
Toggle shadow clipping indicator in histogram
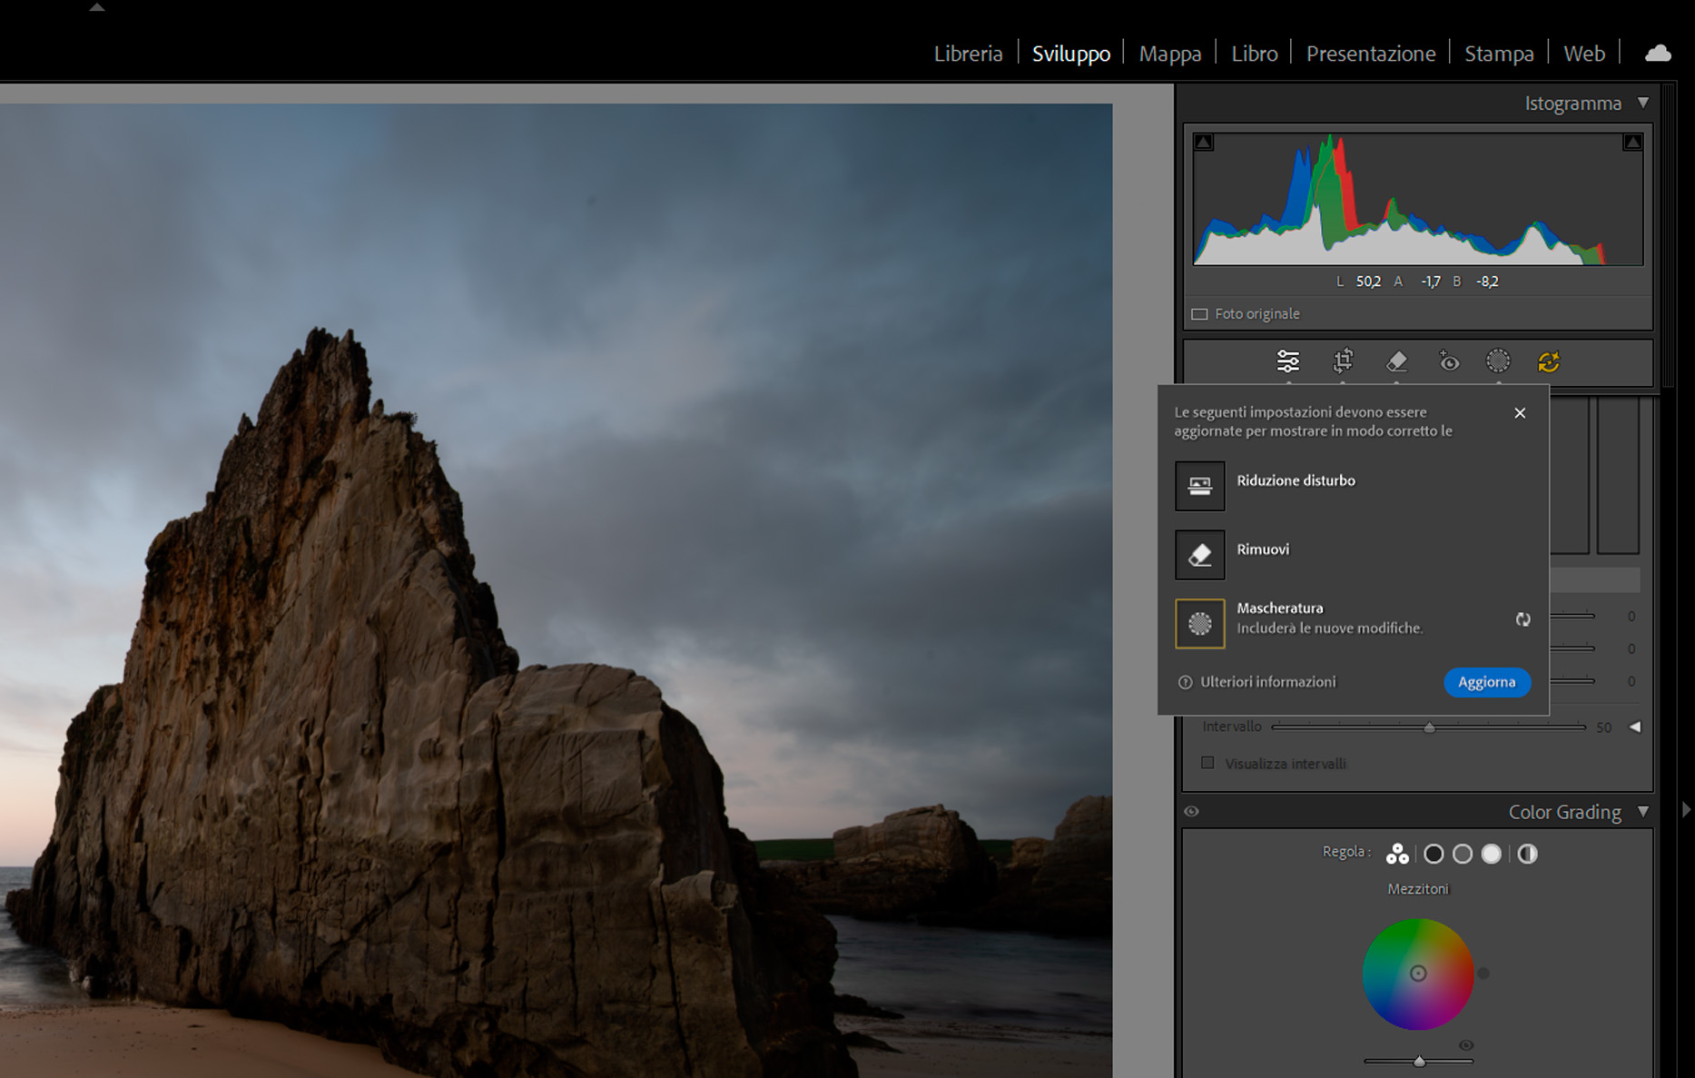(1204, 142)
